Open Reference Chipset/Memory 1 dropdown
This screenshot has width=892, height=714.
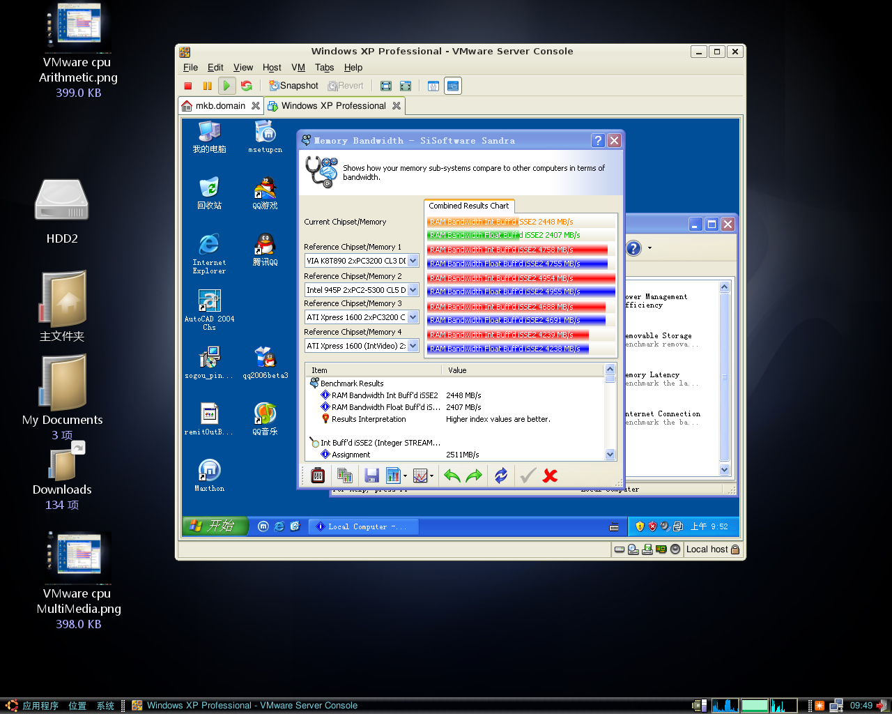pyautogui.click(x=413, y=261)
